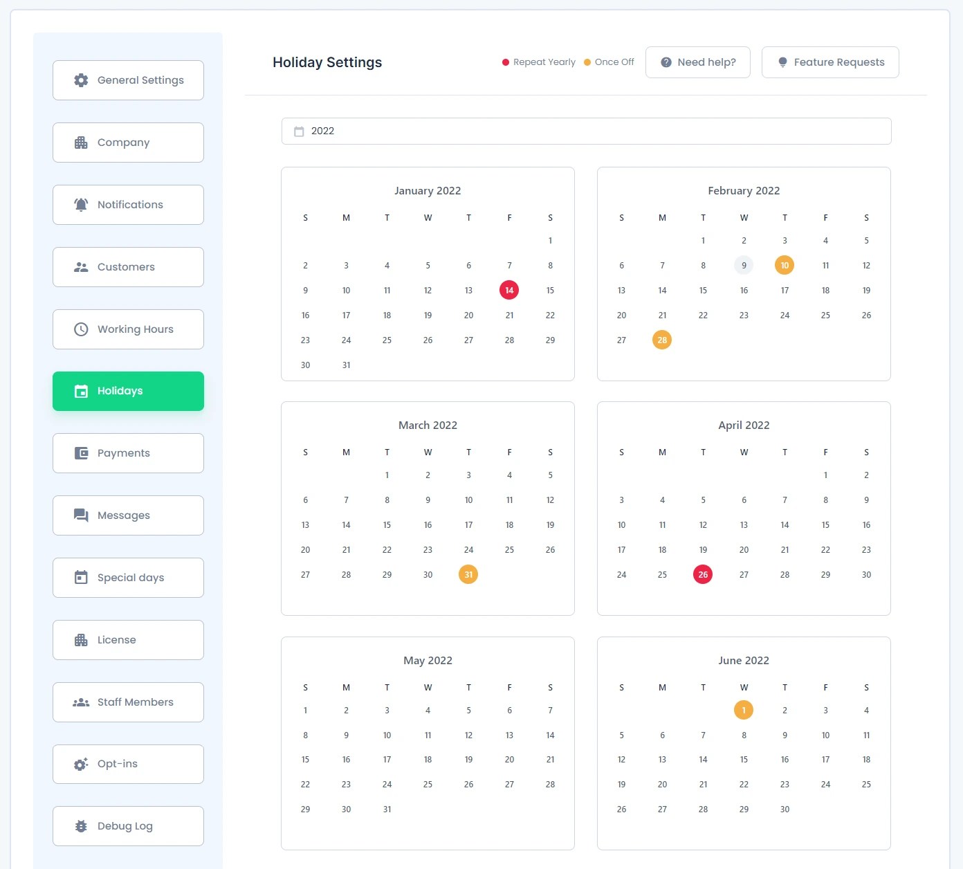Click the Working Hours clock icon
The width and height of the screenshot is (963, 869).
[80, 329]
